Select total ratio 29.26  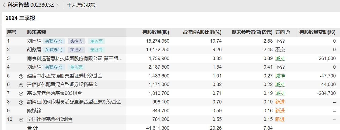tap(216, 128)
